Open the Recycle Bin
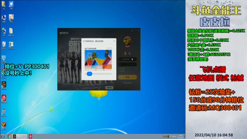The height and width of the screenshot is (139, 247). coord(4,45)
